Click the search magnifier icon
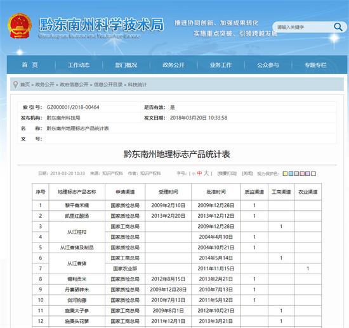The height and width of the screenshot is (328, 349). click(338, 27)
